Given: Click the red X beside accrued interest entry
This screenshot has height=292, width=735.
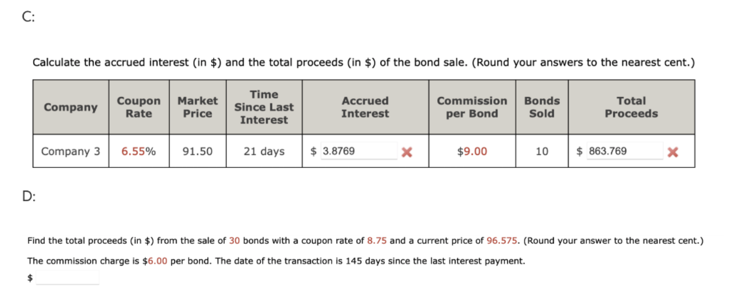Looking at the screenshot, I should click(407, 152).
